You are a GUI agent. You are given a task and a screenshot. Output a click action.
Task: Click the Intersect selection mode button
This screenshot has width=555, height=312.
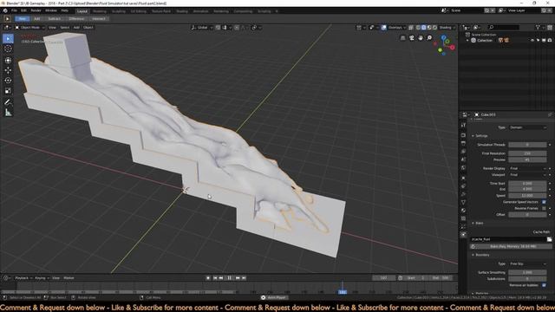coord(98,19)
